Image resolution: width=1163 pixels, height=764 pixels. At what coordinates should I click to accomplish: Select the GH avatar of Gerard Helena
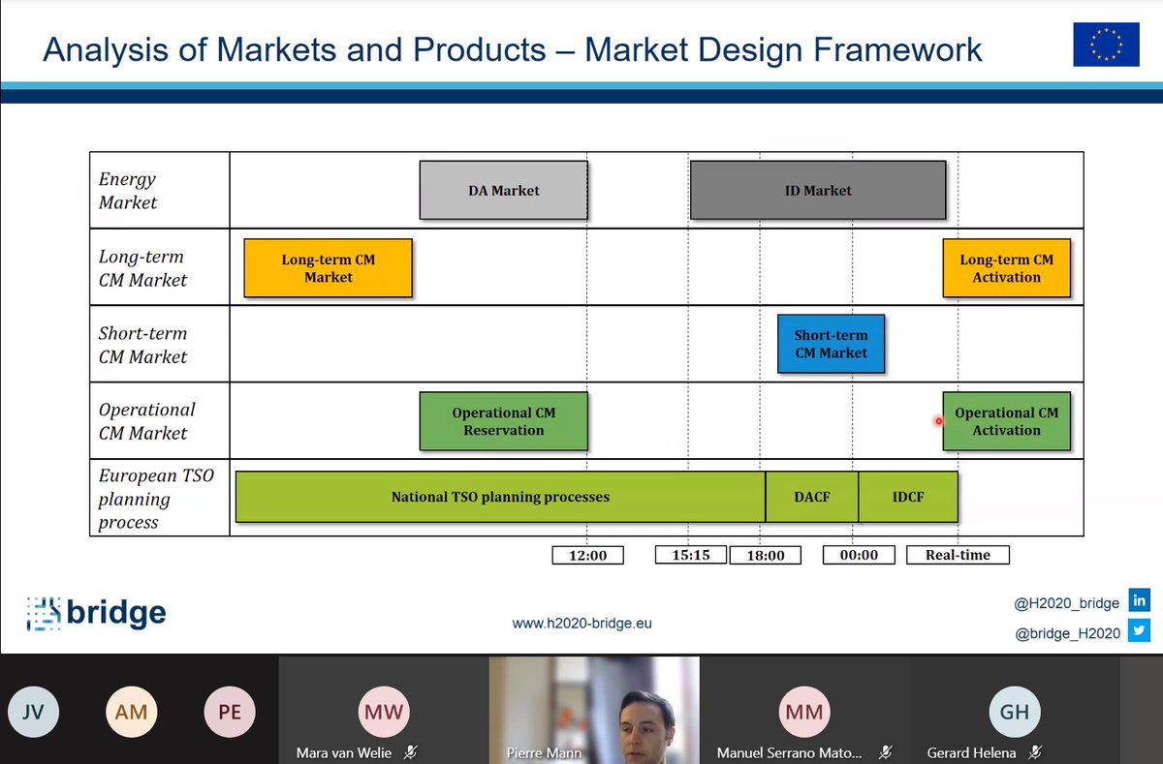tap(1015, 712)
